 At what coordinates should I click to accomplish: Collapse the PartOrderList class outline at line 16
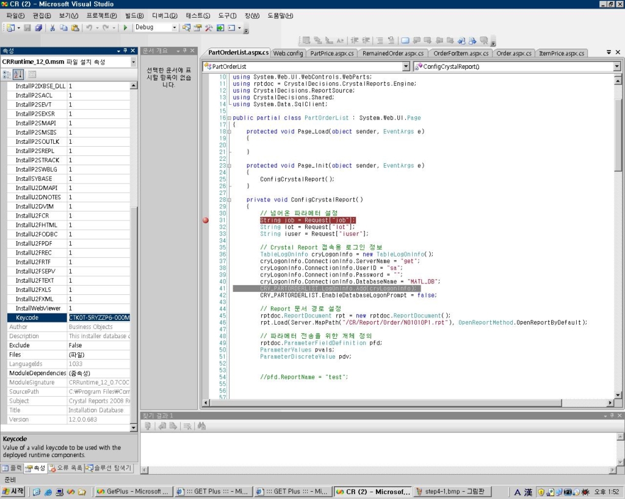pos(229,118)
